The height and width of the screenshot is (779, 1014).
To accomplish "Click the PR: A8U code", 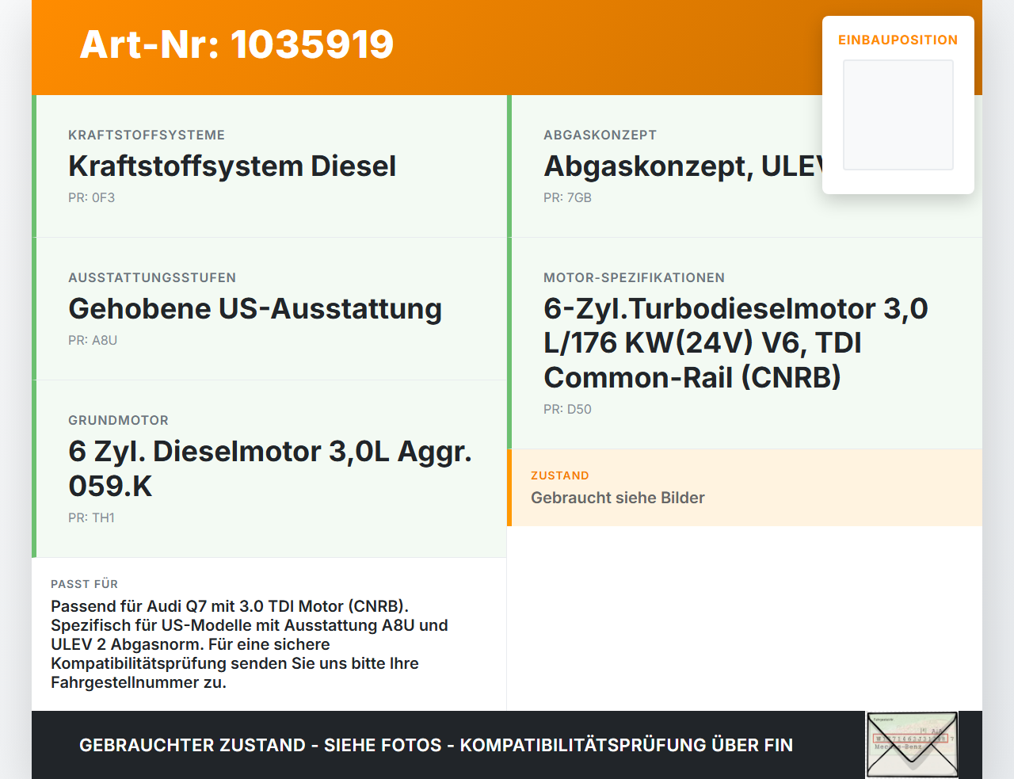I will tap(93, 340).
